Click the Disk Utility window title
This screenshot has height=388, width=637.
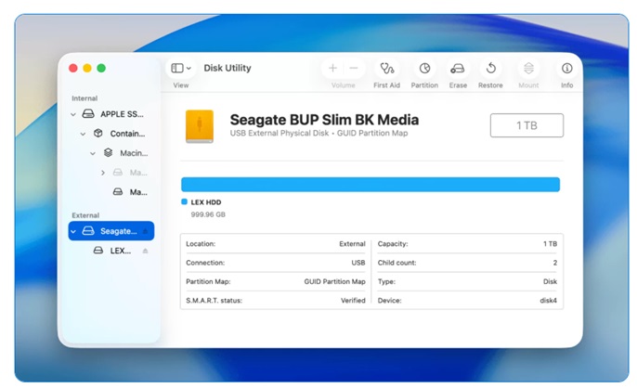(x=227, y=69)
